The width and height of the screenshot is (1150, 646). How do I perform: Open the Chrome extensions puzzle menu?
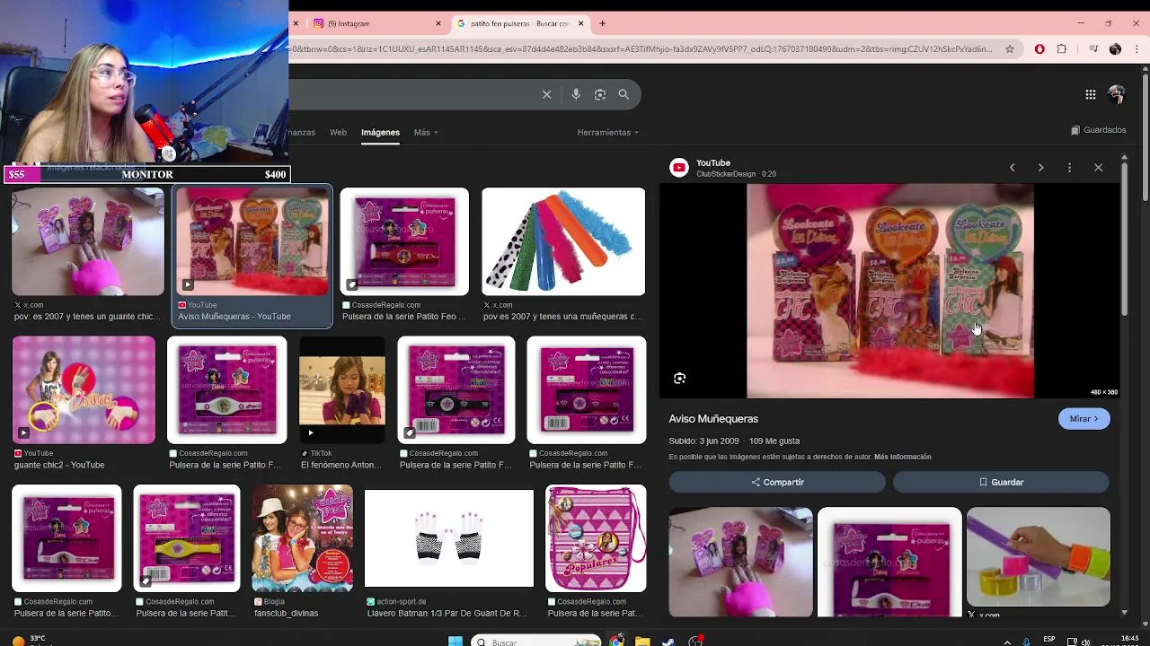pyautogui.click(x=1061, y=49)
